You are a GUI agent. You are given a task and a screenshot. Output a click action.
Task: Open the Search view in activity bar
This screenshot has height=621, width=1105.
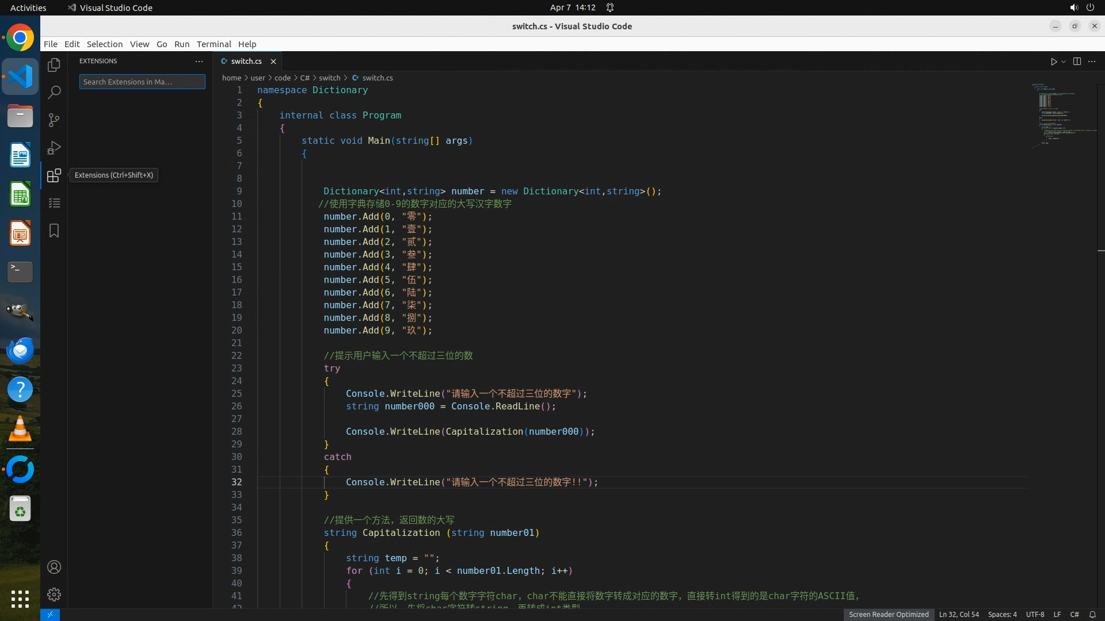click(x=54, y=92)
